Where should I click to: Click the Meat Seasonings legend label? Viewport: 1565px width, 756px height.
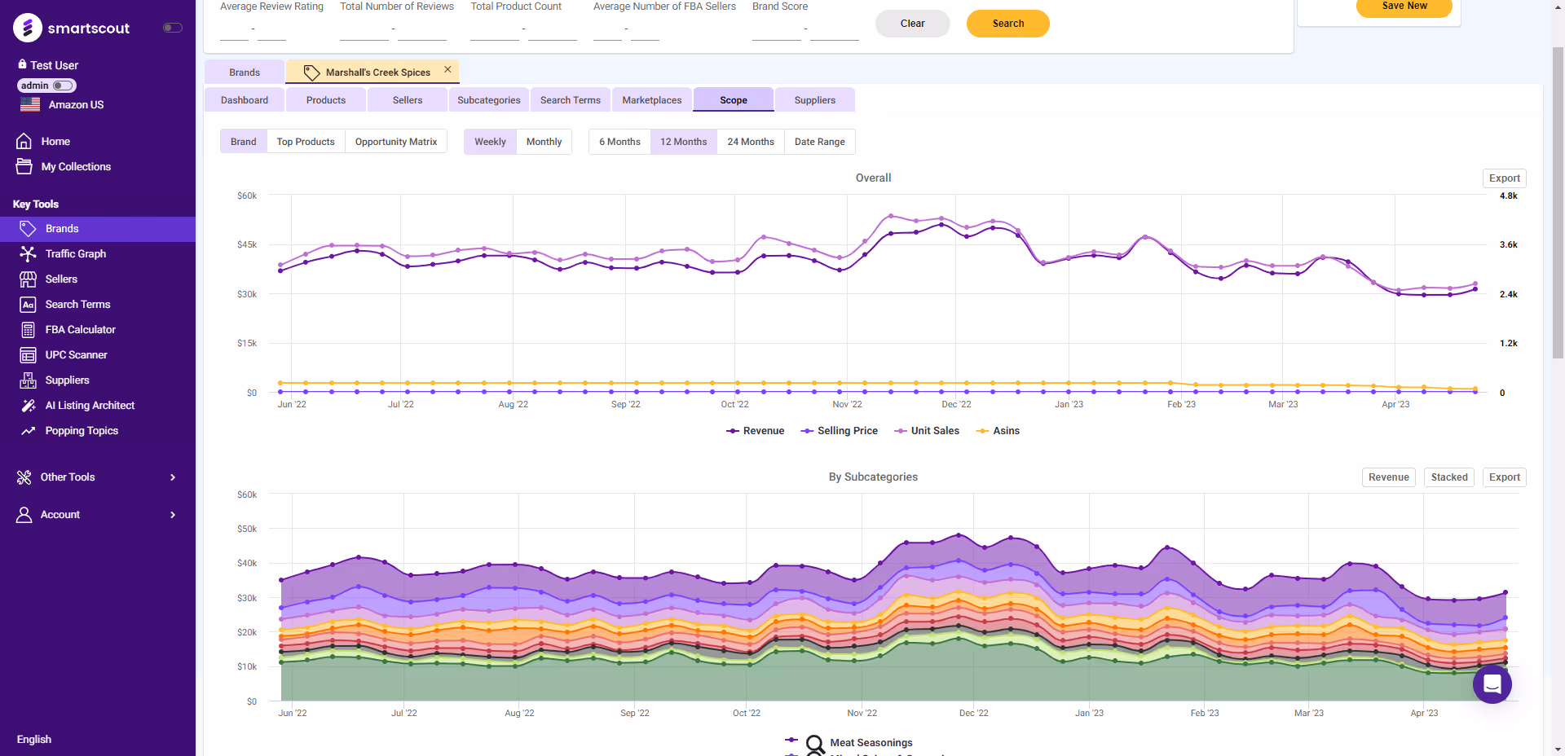coord(871,743)
